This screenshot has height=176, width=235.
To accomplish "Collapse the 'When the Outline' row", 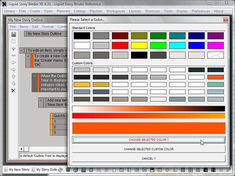I will coord(34,76).
